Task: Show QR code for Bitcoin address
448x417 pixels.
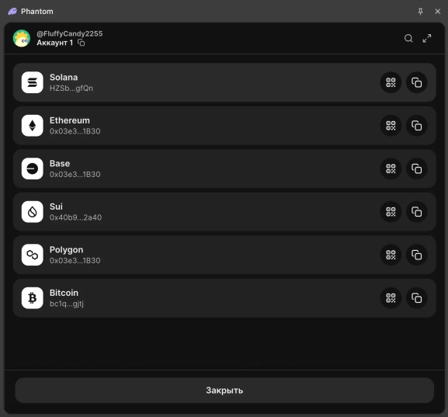Action: [x=391, y=298]
